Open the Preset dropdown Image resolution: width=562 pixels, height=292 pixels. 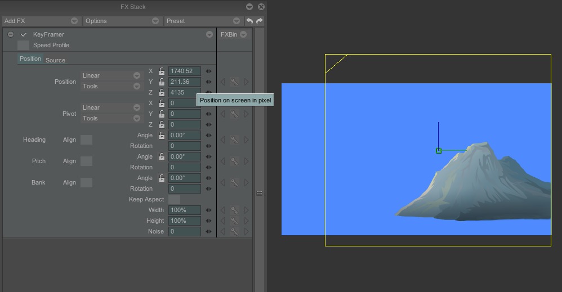203,21
